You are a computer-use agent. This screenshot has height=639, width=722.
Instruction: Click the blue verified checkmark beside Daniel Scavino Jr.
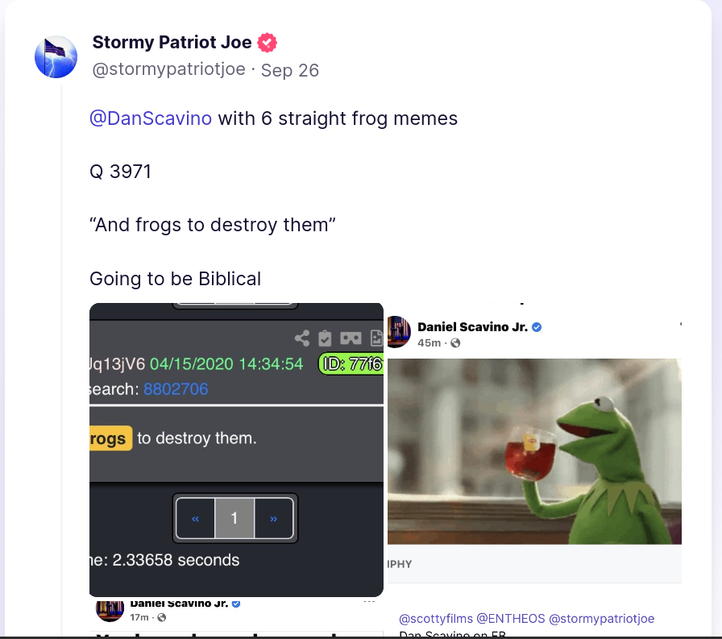(x=537, y=327)
